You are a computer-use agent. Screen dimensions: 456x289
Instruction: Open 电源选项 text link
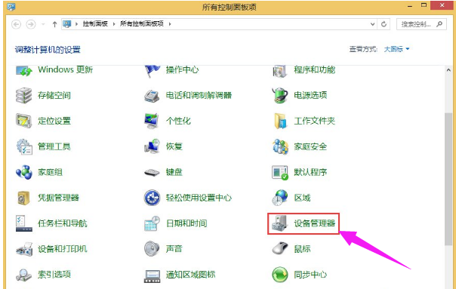click(x=310, y=95)
